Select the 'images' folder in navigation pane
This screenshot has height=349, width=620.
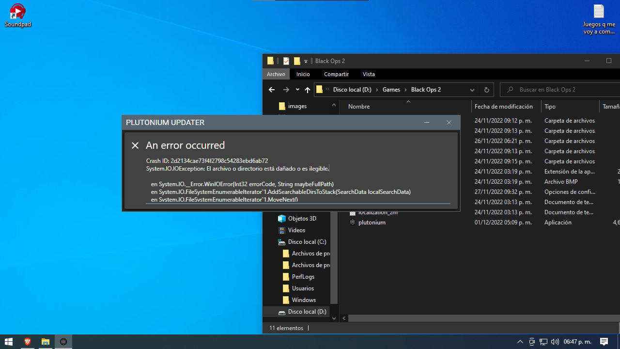click(297, 106)
